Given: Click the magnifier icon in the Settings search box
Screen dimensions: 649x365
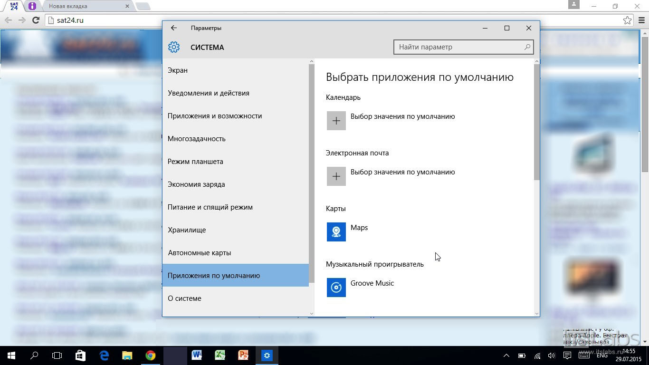Looking at the screenshot, I should tap(527, 47).
